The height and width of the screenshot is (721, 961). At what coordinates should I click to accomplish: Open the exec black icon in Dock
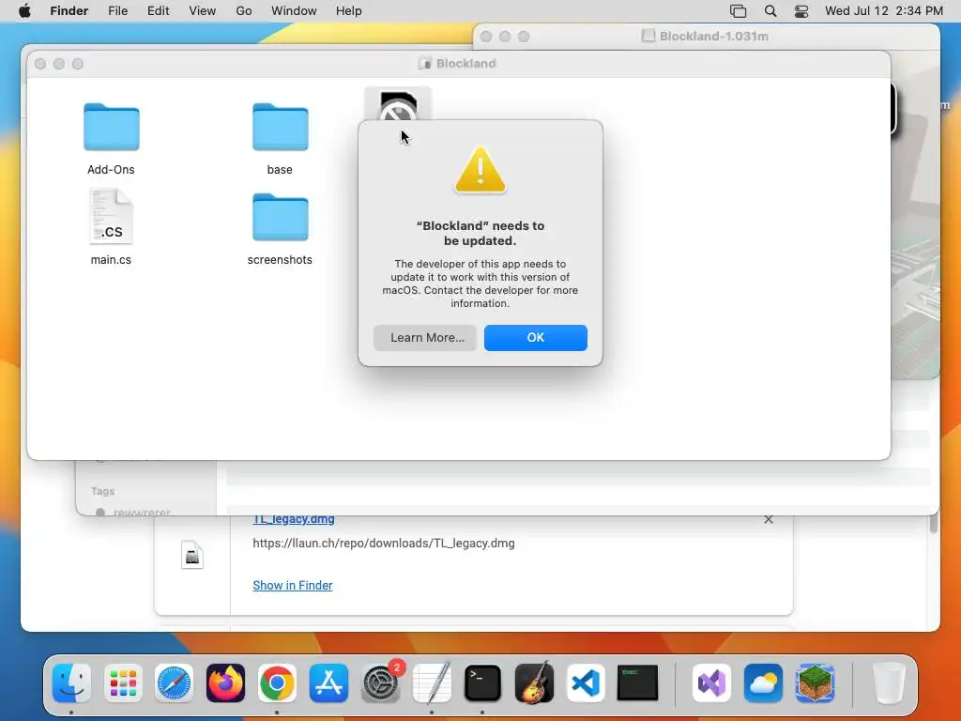637,683
